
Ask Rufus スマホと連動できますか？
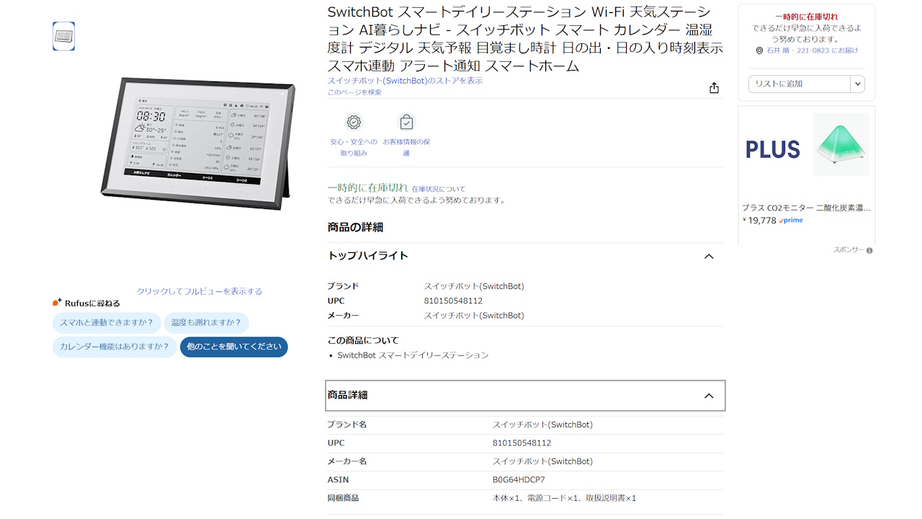107,323
